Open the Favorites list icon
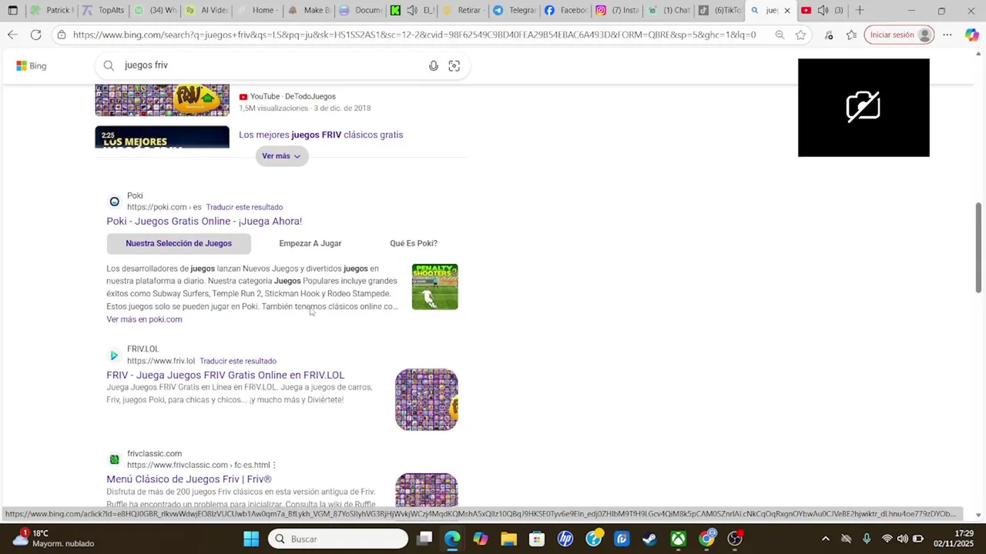 (x=851, y=35)
